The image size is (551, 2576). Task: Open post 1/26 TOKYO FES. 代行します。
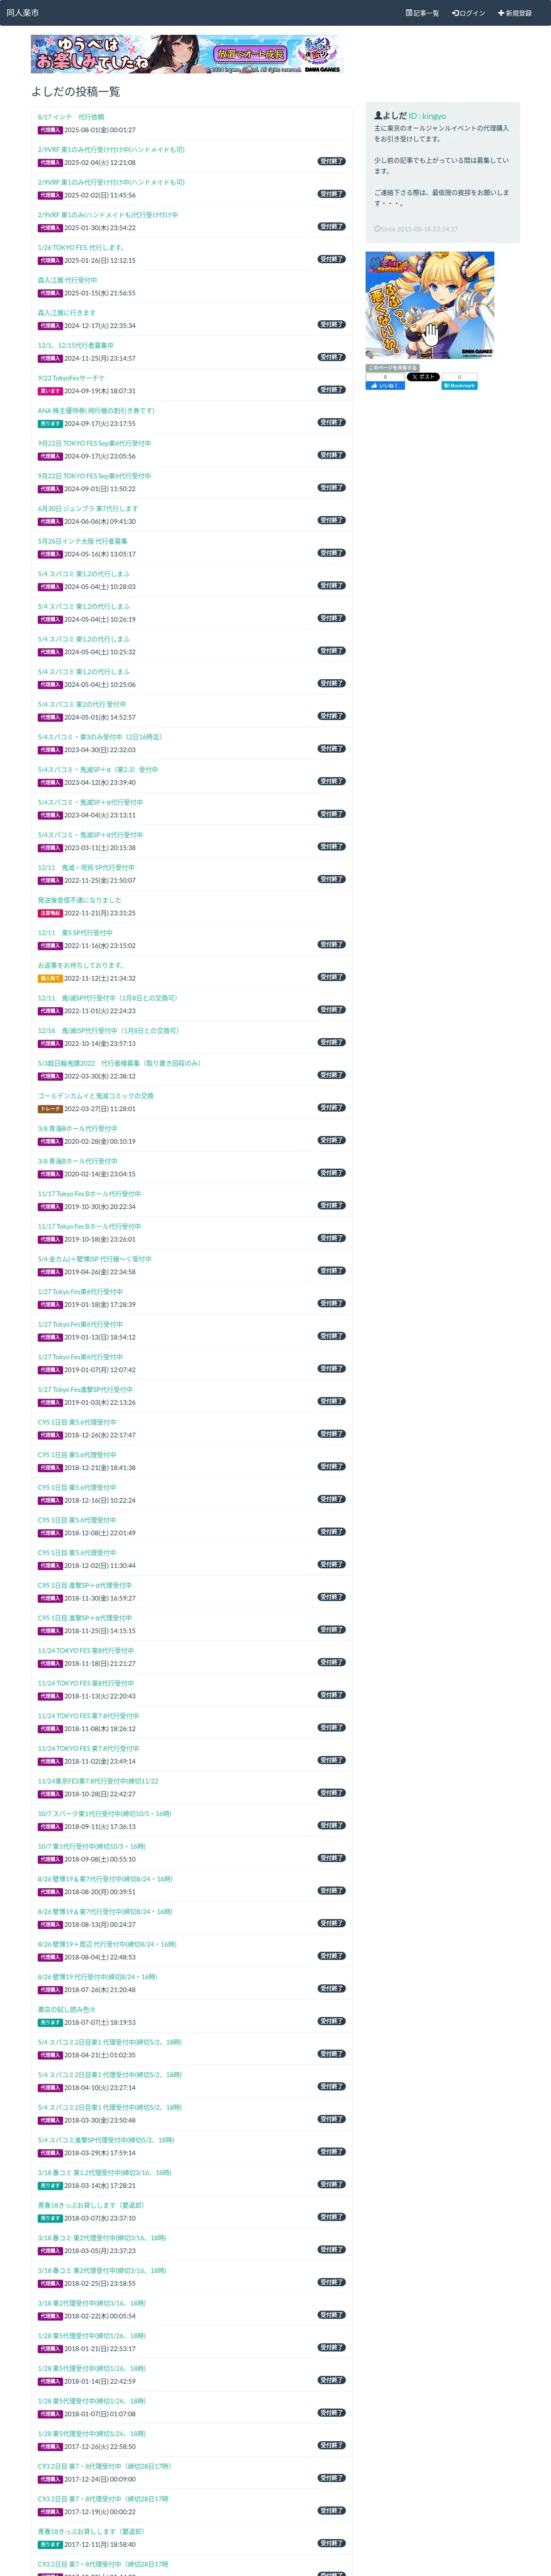(82, 247)
